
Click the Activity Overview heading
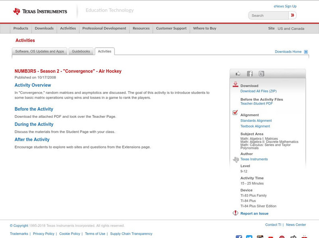click(33, 85)
